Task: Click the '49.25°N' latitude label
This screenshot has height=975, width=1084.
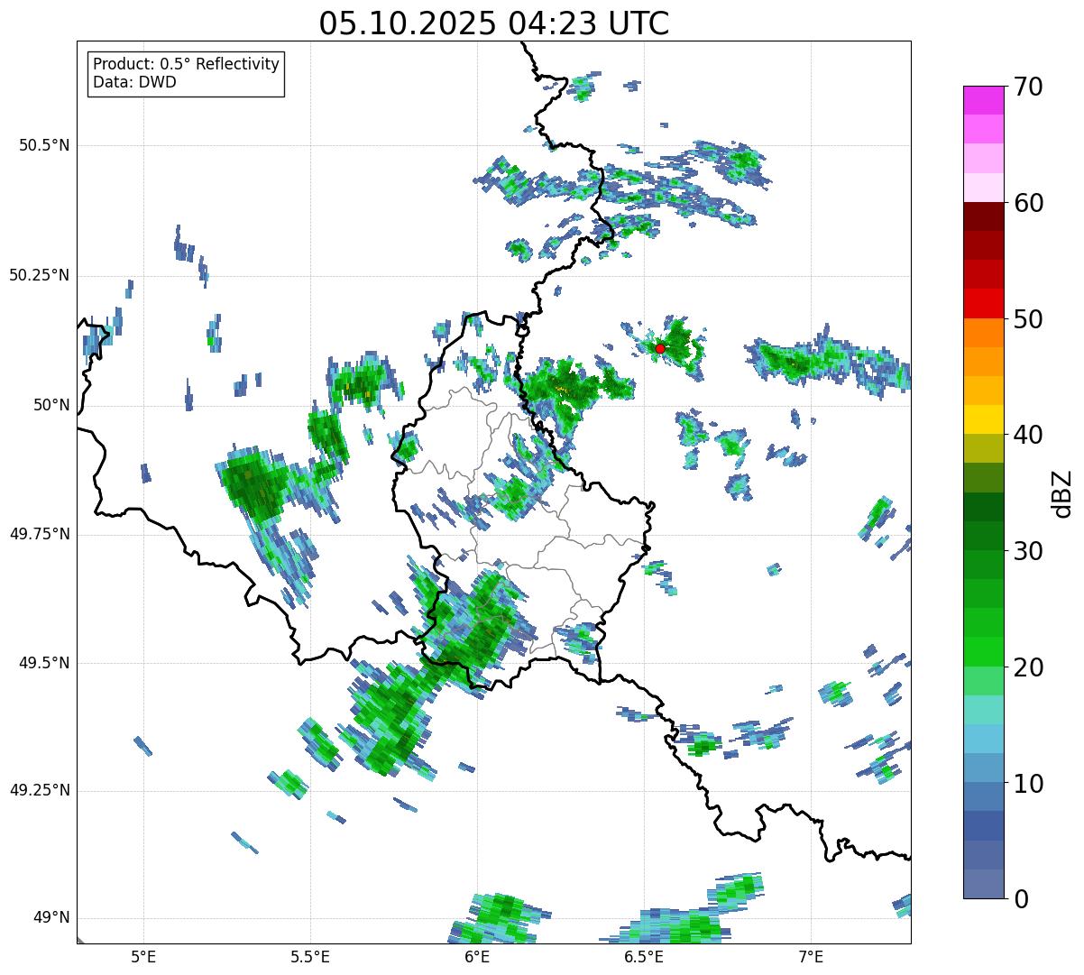Action: coord(40,790)
